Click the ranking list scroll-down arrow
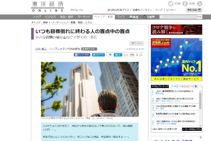211x141 pixels. click(x=200, y=126)
